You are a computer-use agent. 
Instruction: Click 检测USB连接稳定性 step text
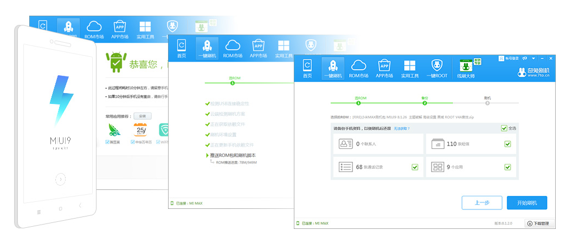[229, 104]
